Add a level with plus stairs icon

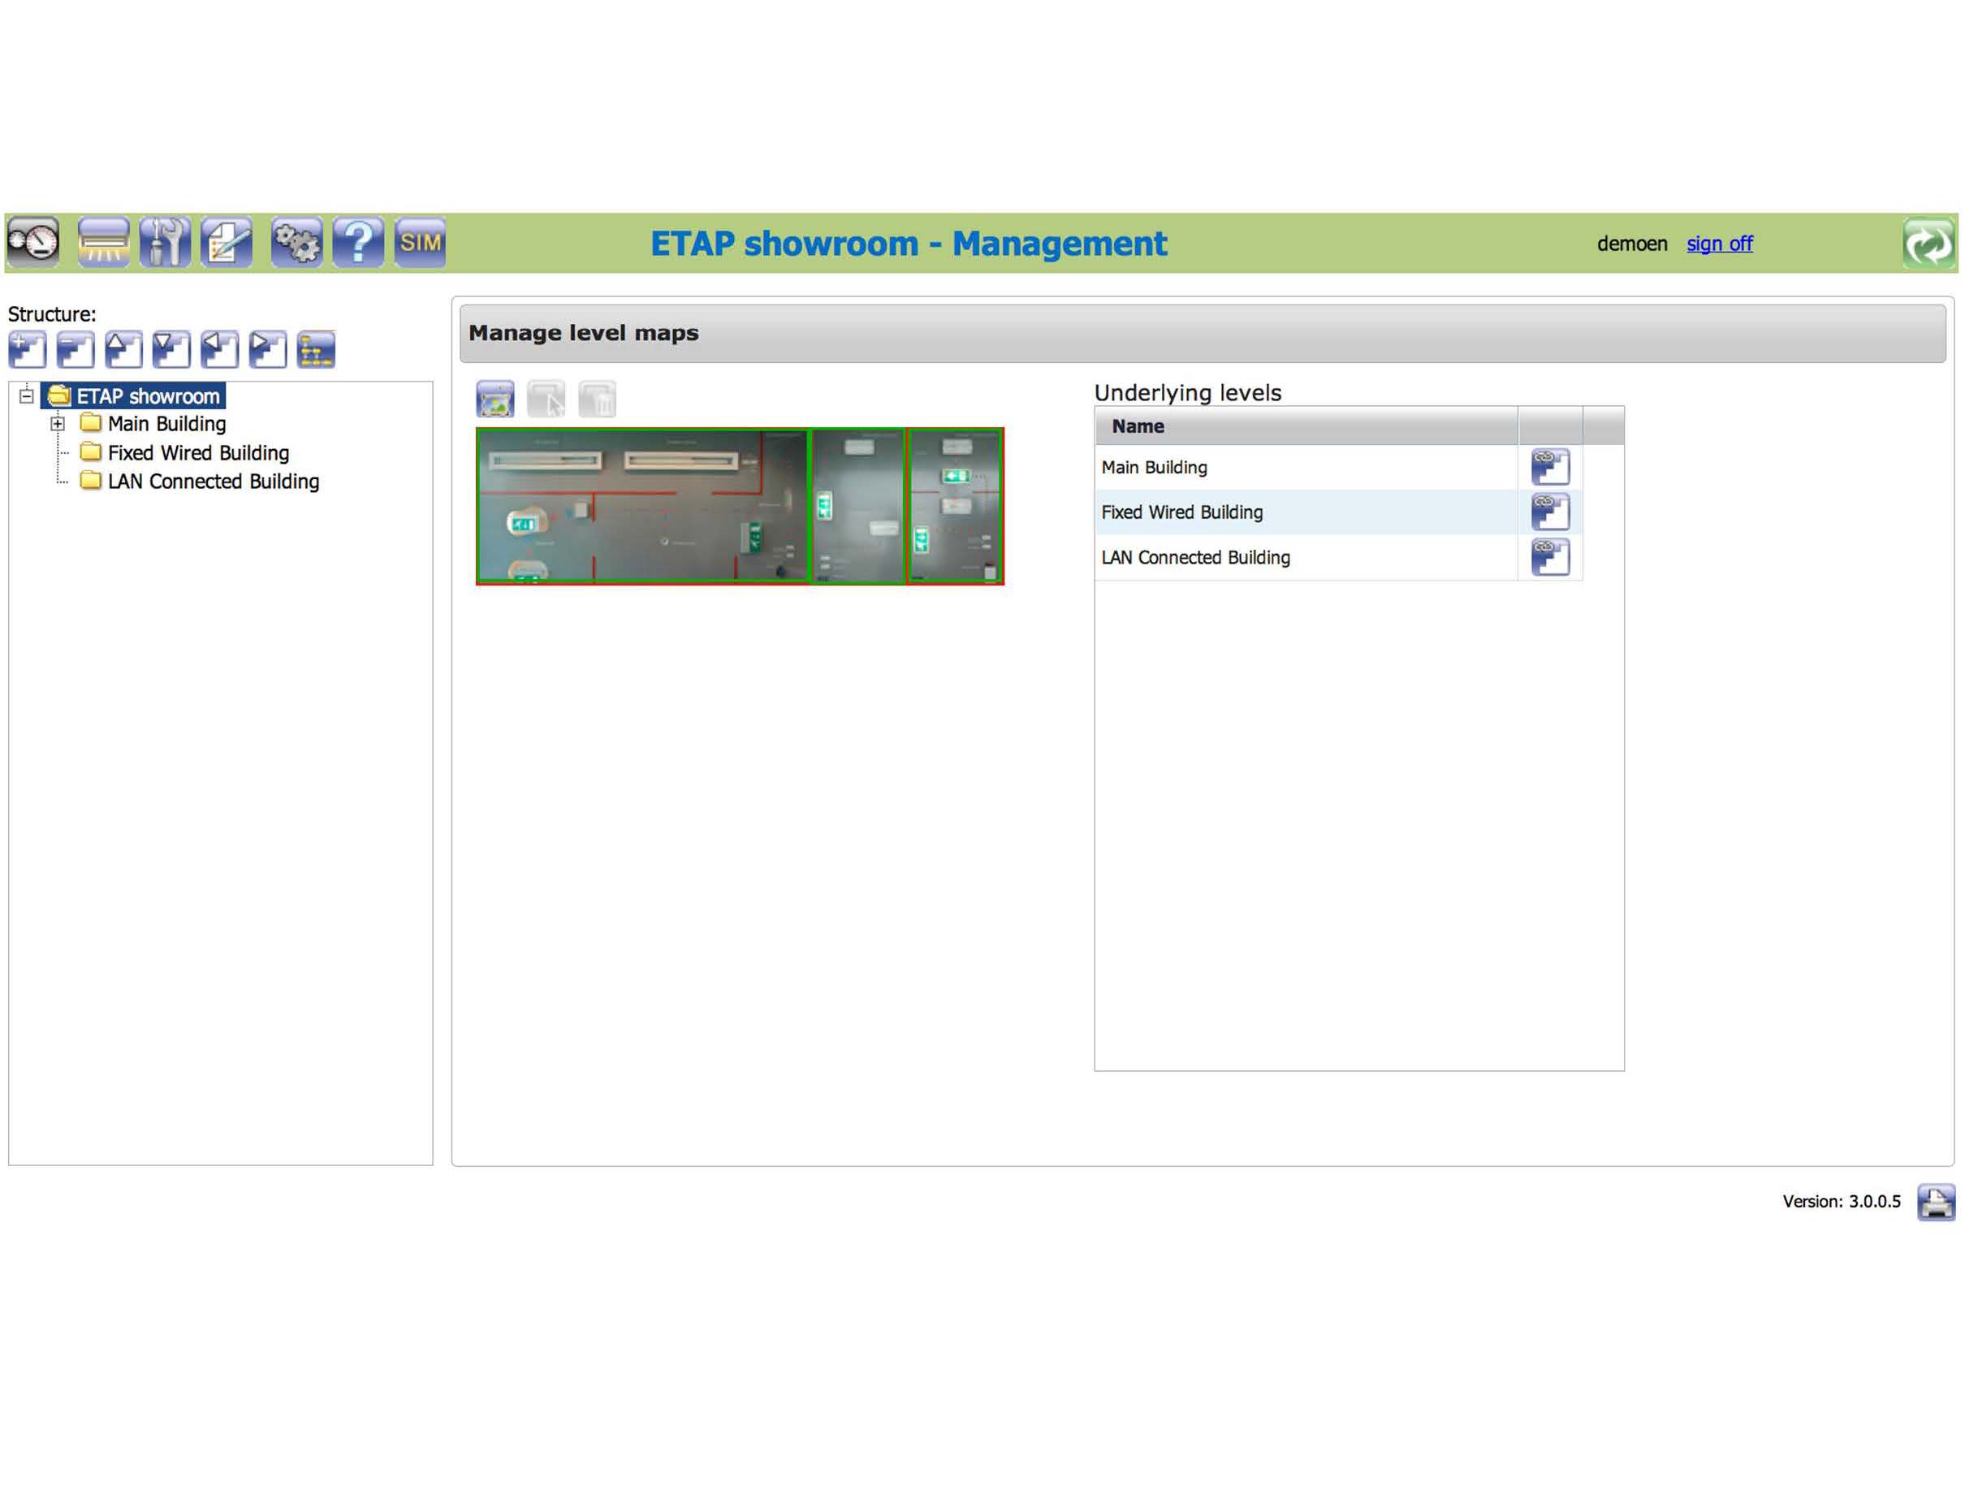[28, 350]
